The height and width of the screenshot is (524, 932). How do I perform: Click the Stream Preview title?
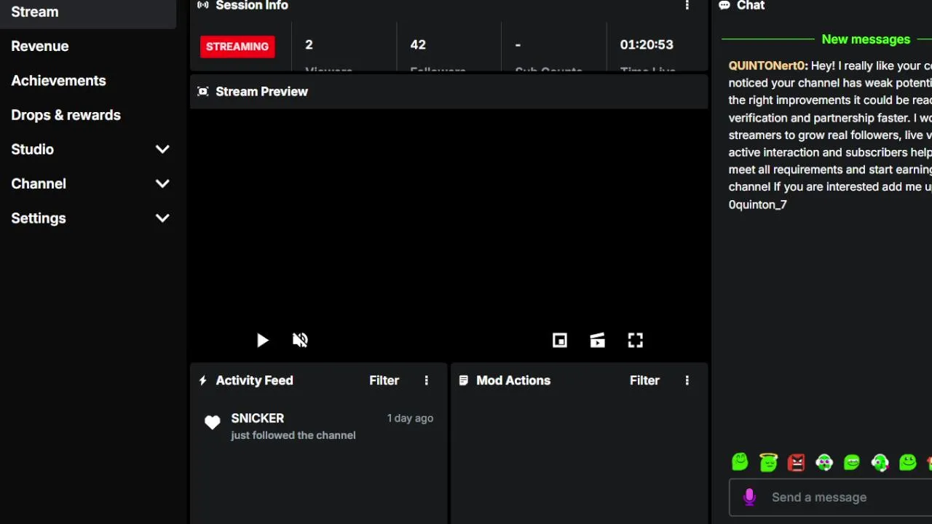261,92
